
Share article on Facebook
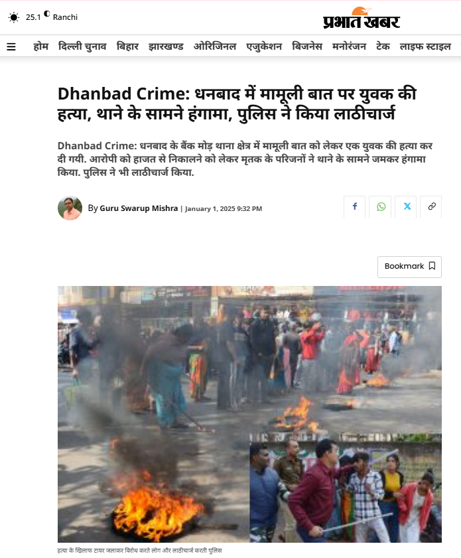click(355, 206)
